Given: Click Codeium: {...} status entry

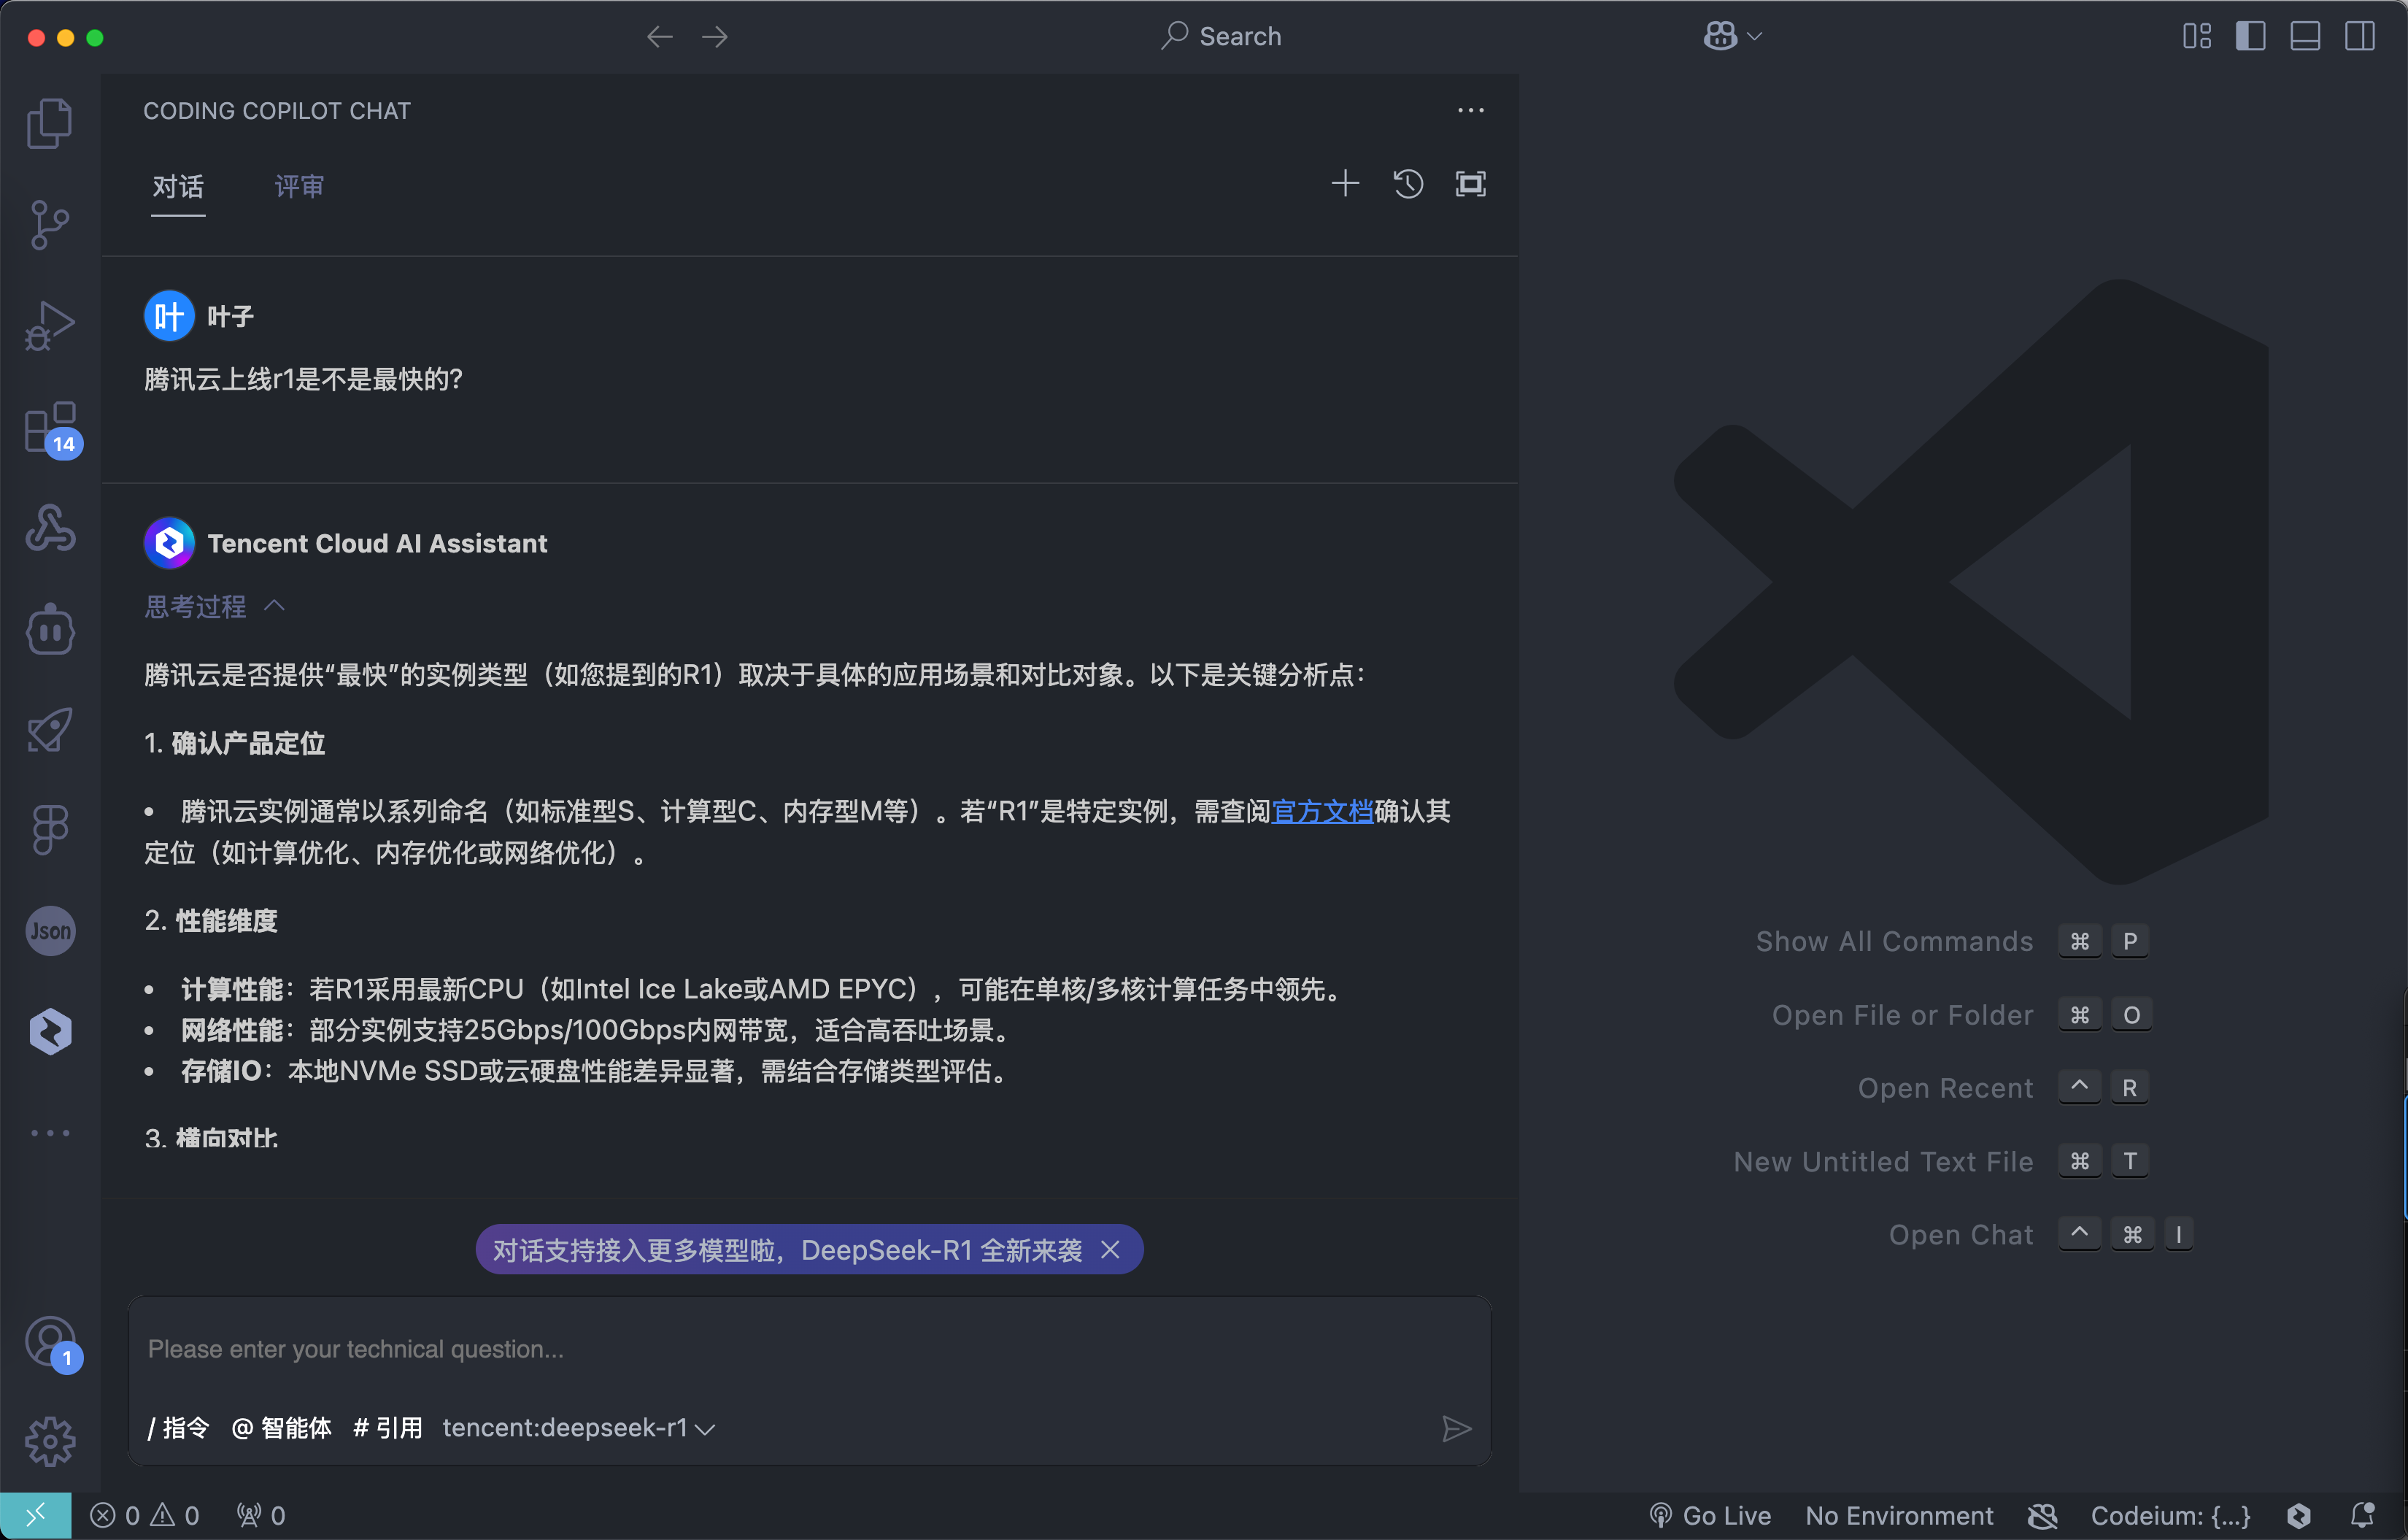Looking at the screenshot, I should pyautogui.click(x=2170, y=1516).
